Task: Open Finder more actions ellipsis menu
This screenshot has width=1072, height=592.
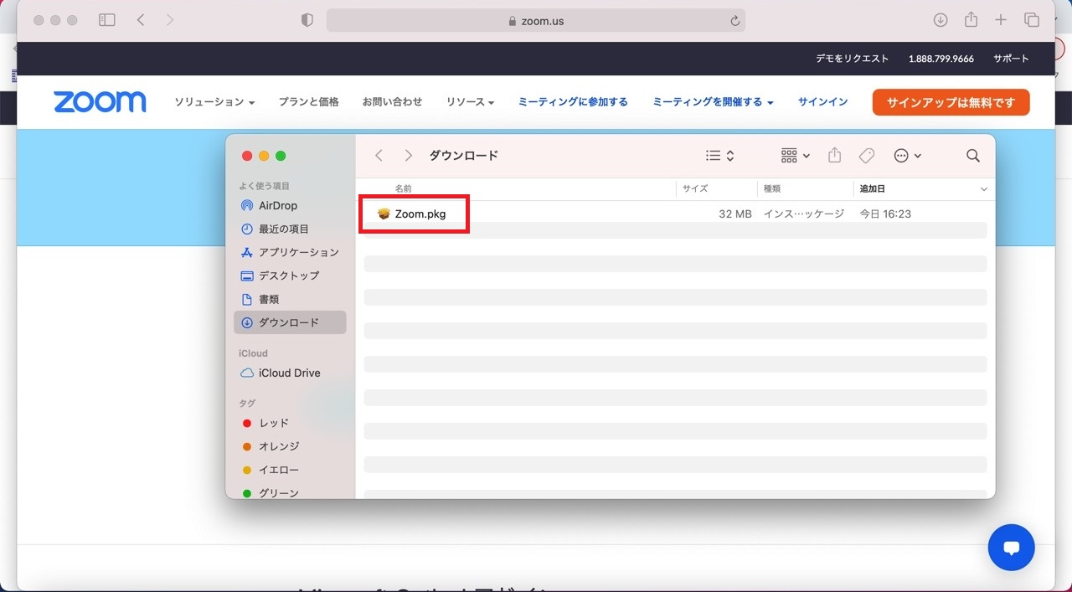Action: (x=907, y=156)
